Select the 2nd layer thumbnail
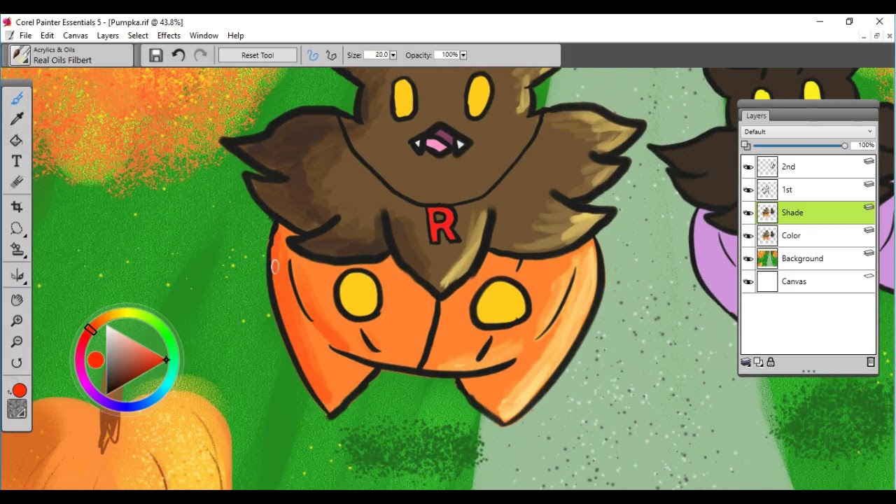The width and height of the screenshot is (896, 504). pyautogui.click(x=767, y=167)
